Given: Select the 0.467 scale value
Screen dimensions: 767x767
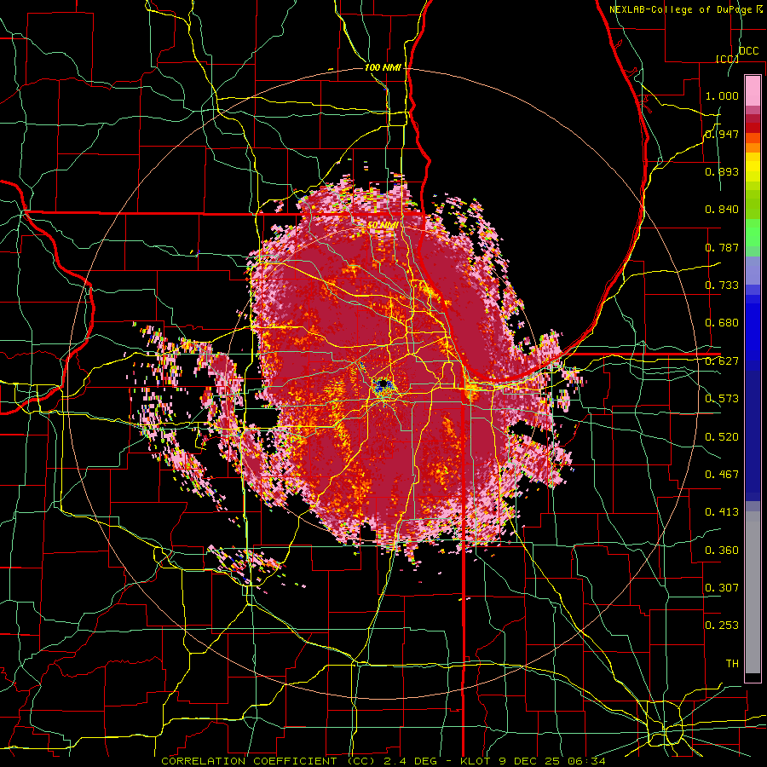Looking at the screenshot, I should (722, 475).
